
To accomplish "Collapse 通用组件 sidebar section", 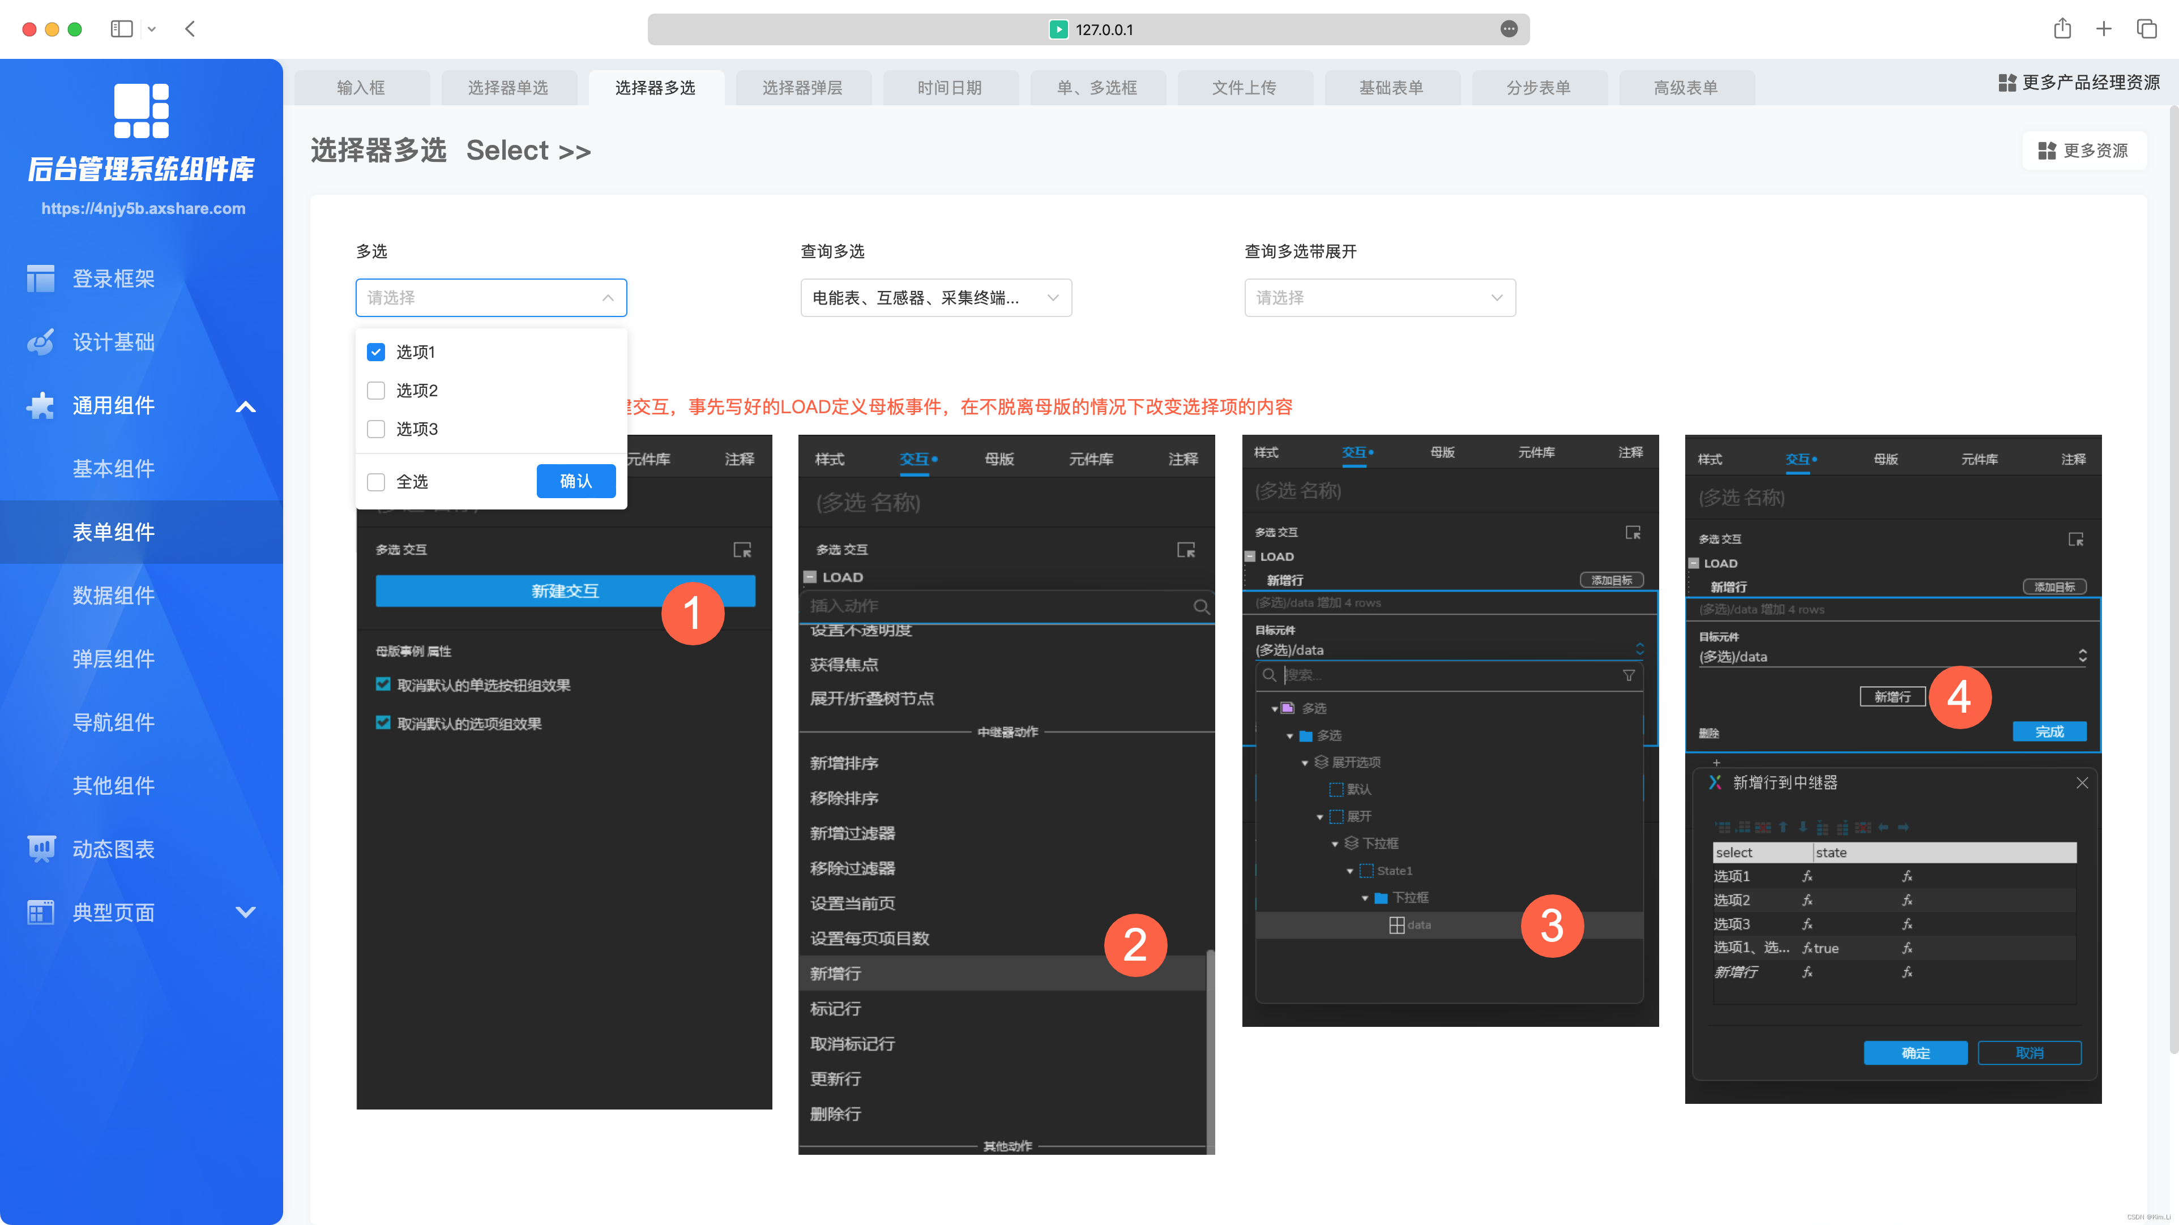I will pyautogui.click(x=245, y=406).
